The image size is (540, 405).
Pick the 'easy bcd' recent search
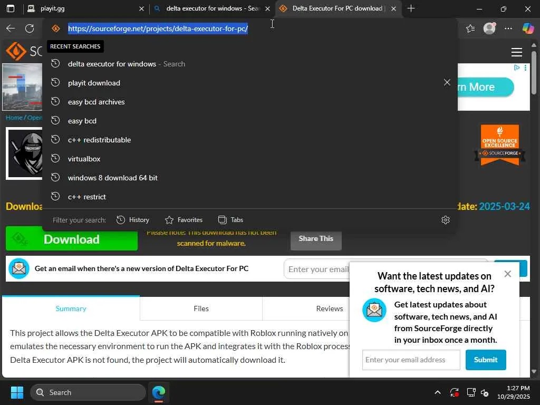[249, 121]
